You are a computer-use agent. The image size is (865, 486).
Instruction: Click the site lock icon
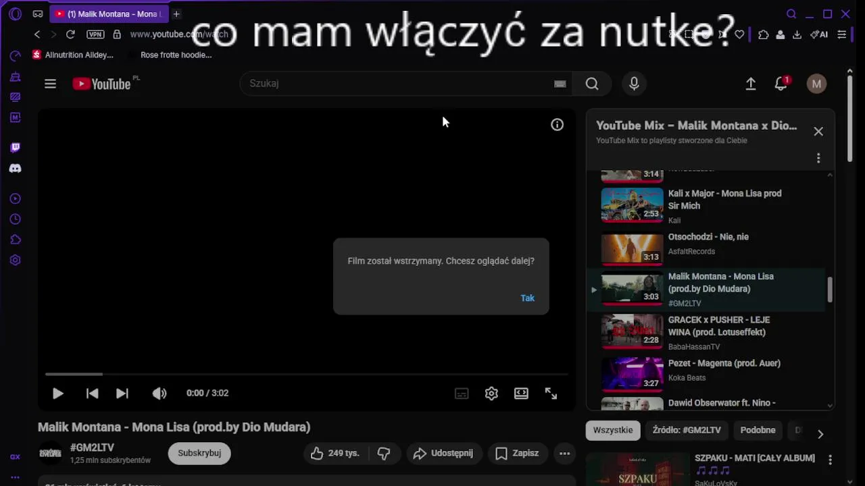[117, 34]
